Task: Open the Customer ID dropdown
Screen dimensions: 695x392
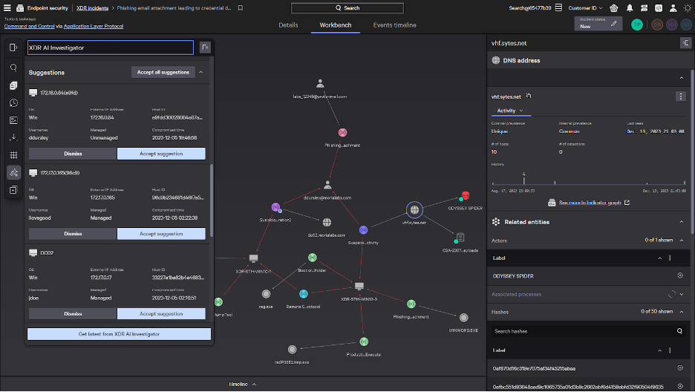Action: click(x=586, y=8)
